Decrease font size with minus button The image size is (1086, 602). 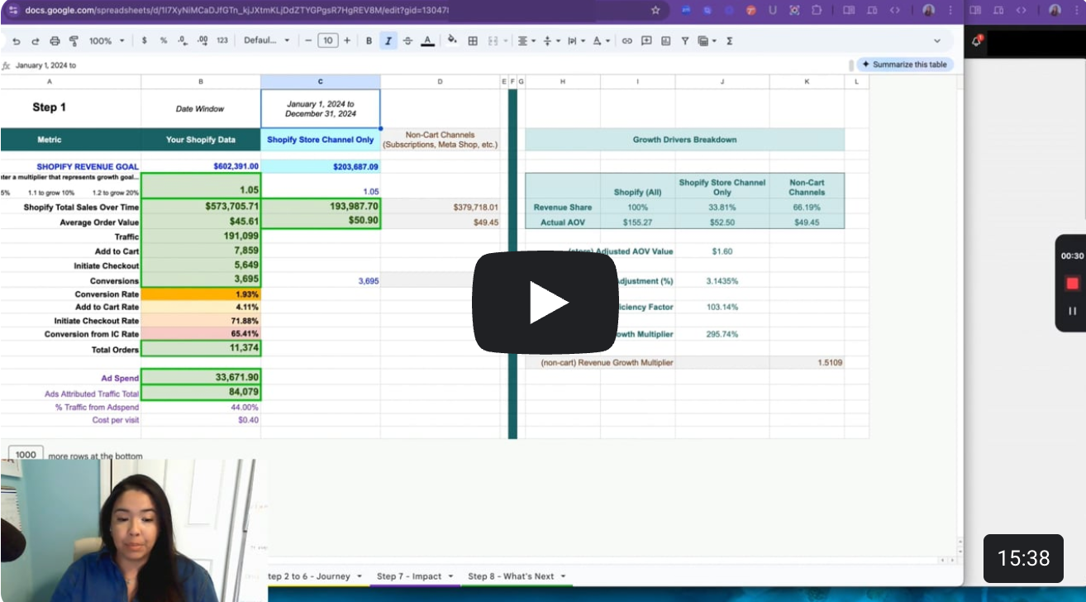(308, 41)
